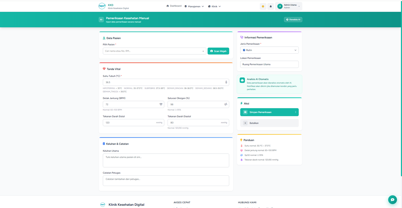Click the Analisis AI Otomatis robot icon
Screen dimensions: 402x208
tap(242, 80)
